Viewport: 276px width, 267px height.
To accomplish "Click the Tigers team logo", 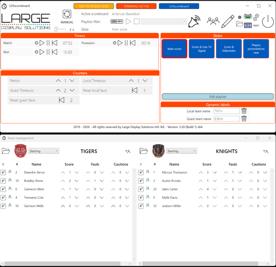I will pos(20,150).
